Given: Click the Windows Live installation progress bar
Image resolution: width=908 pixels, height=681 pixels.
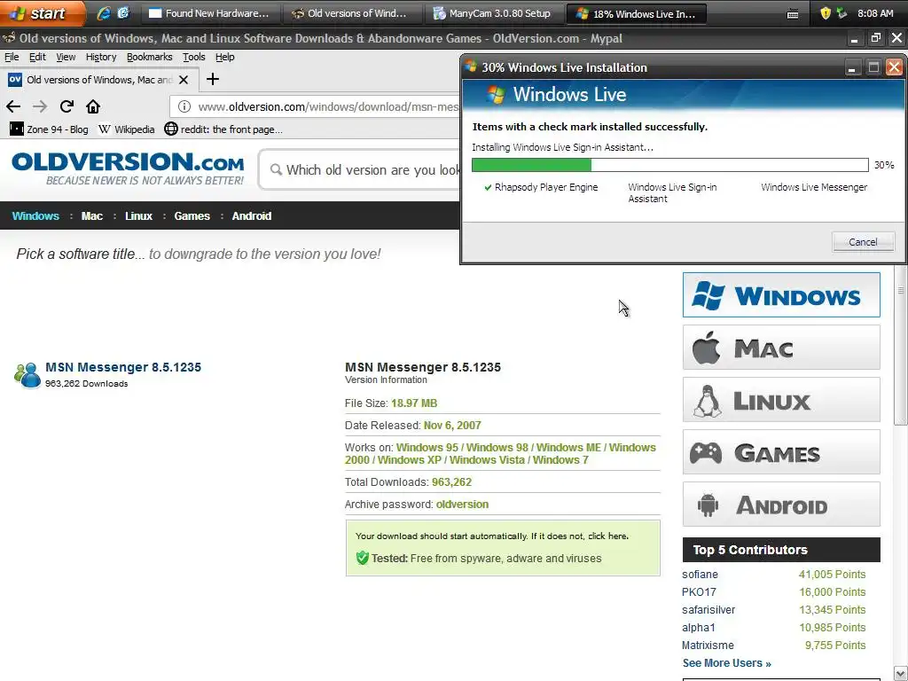Looking at the screenshot, I should 670,165.
